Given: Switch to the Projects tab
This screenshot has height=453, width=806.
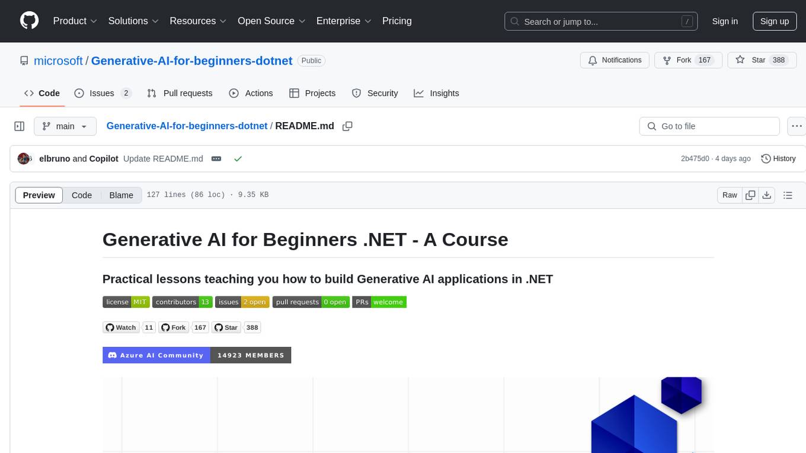Looking at the screenshot, I should [x=312, y=93].
